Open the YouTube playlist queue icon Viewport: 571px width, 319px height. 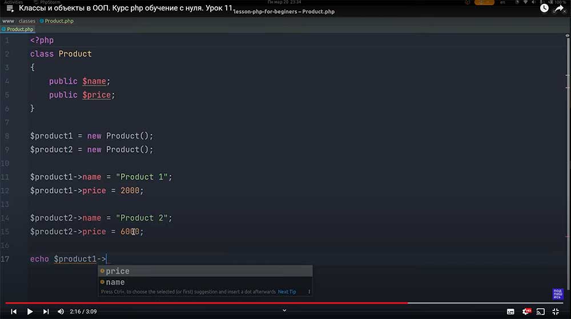click(x=10, y=9)
